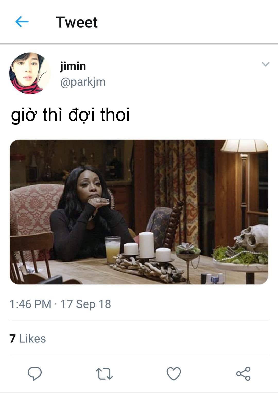Viewport: 278px width, 394px height.
Task: Click the 17 Sep 18 date
Action: click(86, 304)
